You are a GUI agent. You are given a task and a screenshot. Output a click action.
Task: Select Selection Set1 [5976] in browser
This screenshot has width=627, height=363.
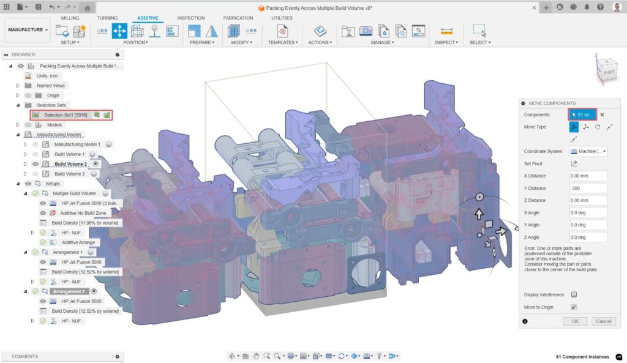click(x=66, y=115)
